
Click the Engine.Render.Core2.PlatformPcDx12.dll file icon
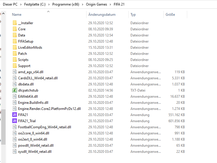[x=15, y=109]
